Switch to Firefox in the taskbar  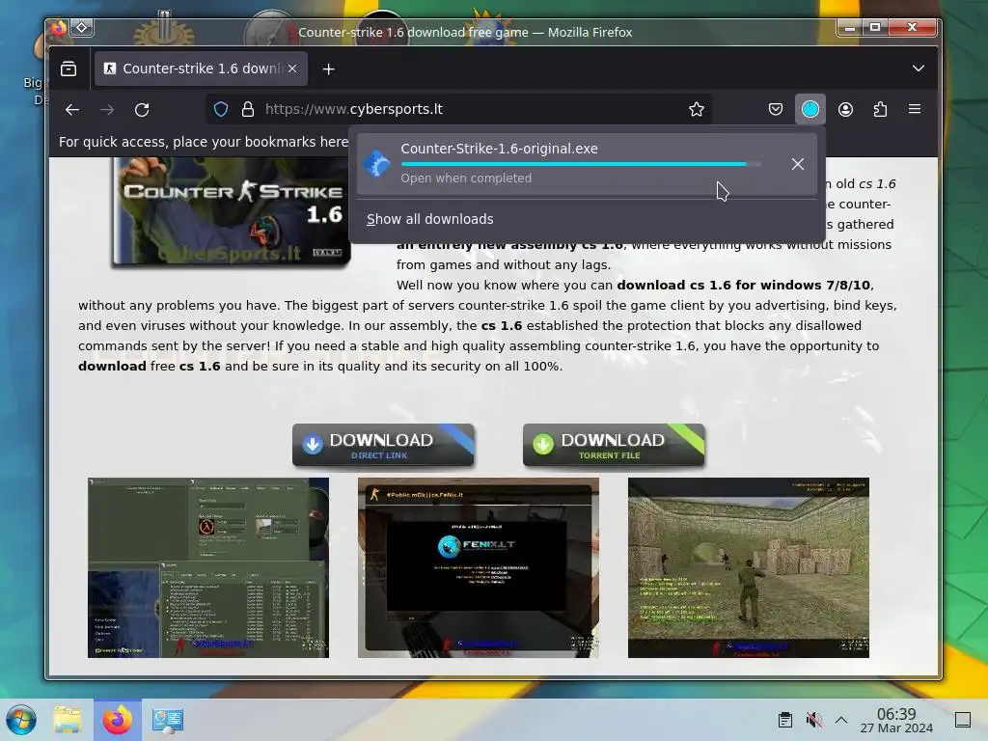click(x=118, y=720)
